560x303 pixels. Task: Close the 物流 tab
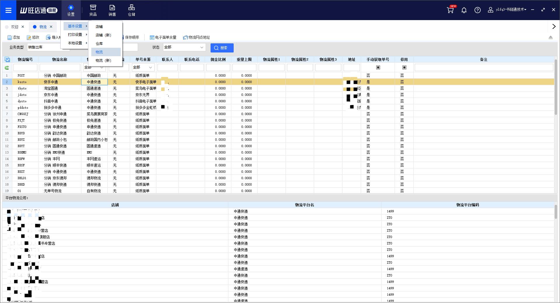pyautogui.click(x=51, y=27)
